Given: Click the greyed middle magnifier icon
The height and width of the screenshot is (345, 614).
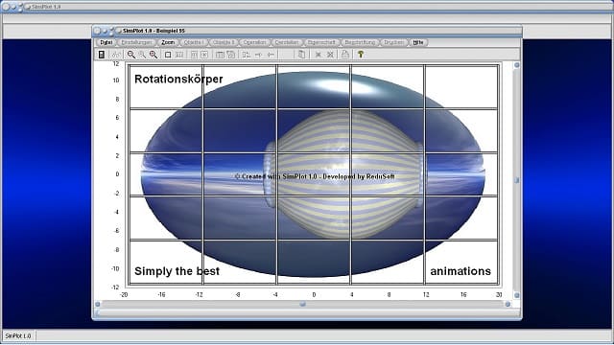Looking at the screenshot, I should 142,55.
